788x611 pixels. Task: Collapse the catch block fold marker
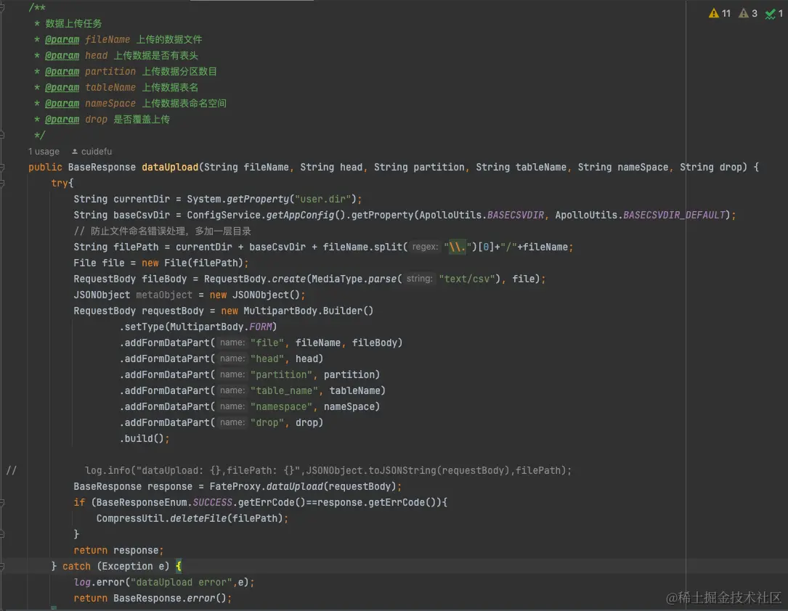tap(2, 566)
